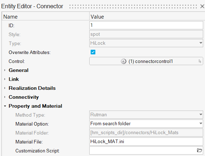
Task: Uncheck the Overwrite Attributes checkbox
Action: (93, 52)
